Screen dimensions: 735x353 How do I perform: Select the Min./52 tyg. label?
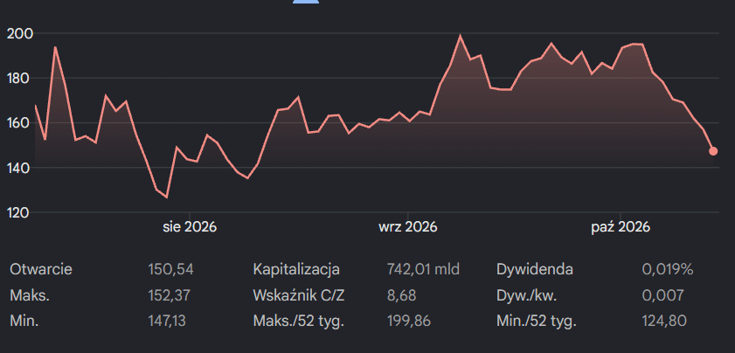click(x=537, y=322)
